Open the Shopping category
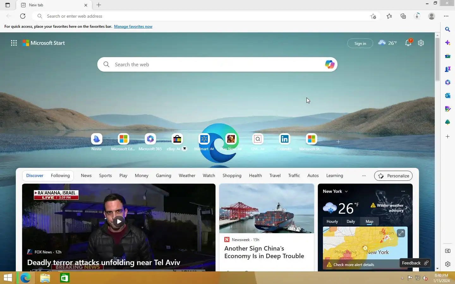The width and height of the screenshot is (455, 284). 232,176
